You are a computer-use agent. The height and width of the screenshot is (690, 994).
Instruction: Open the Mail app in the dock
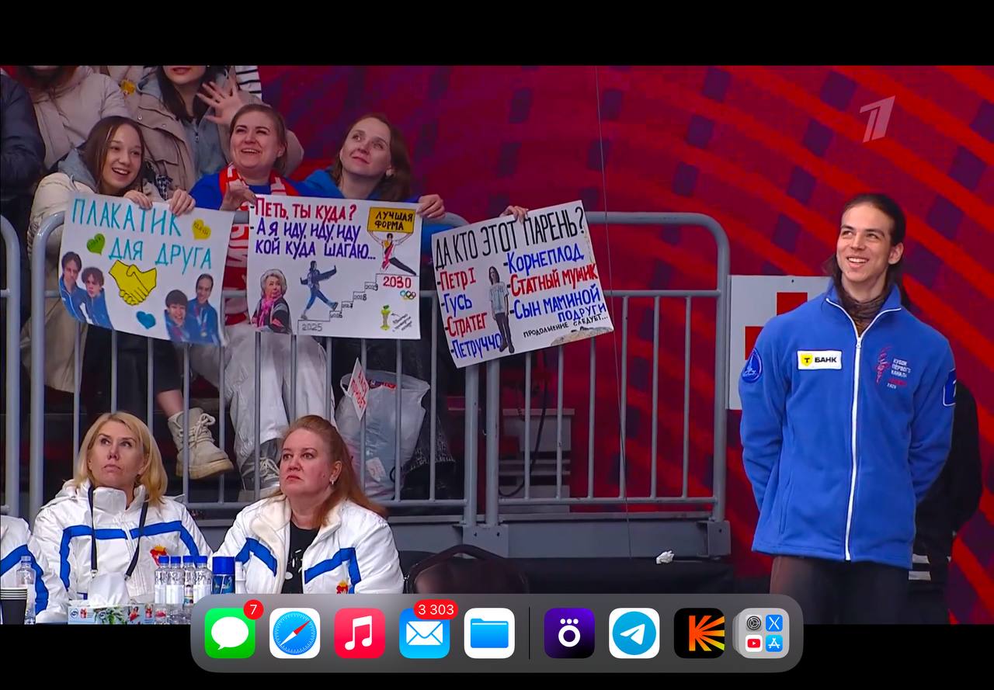tap(424, 633)
